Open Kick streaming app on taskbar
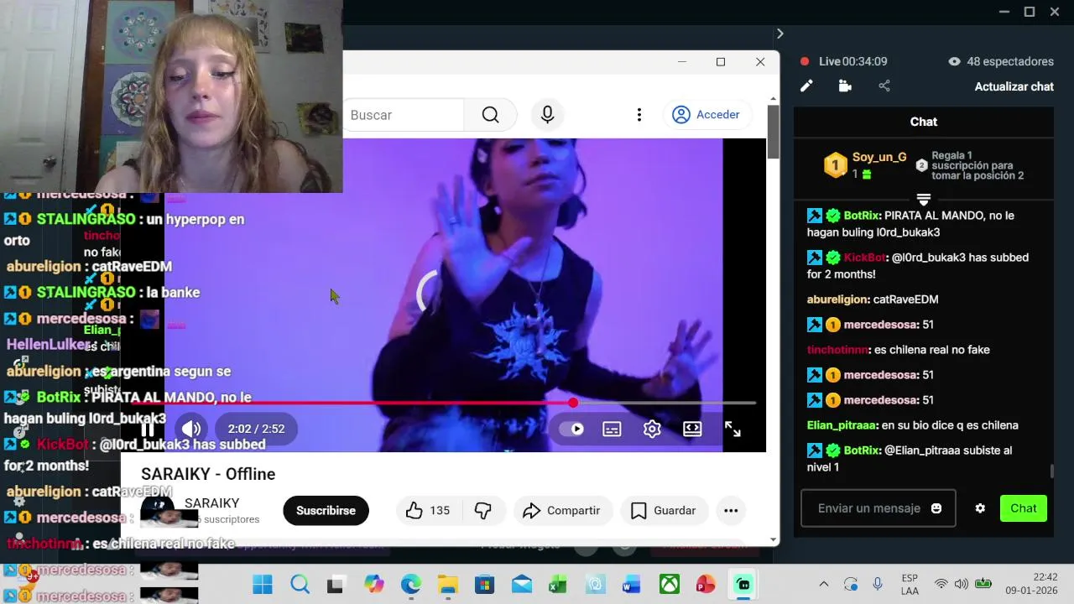This screenshot has width=1074, height=604. click(743, 584)
